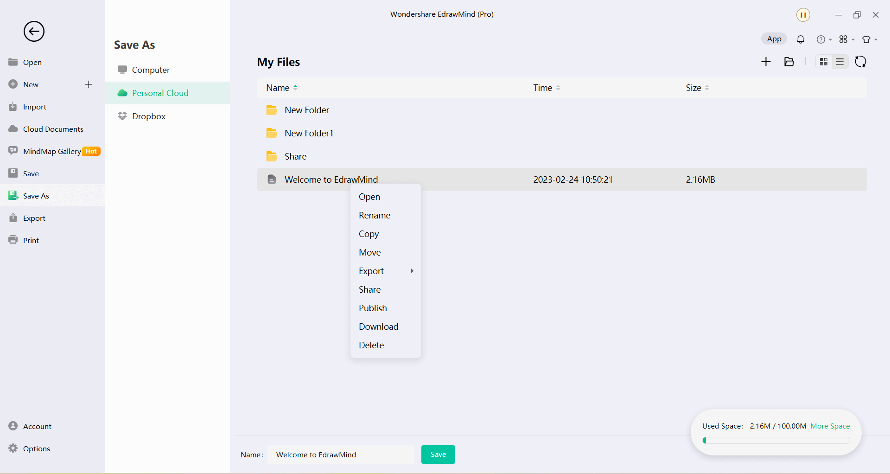Screen dimensions: 890x474
Task: Open the New Folder1 row
Action: click(562, 133)
